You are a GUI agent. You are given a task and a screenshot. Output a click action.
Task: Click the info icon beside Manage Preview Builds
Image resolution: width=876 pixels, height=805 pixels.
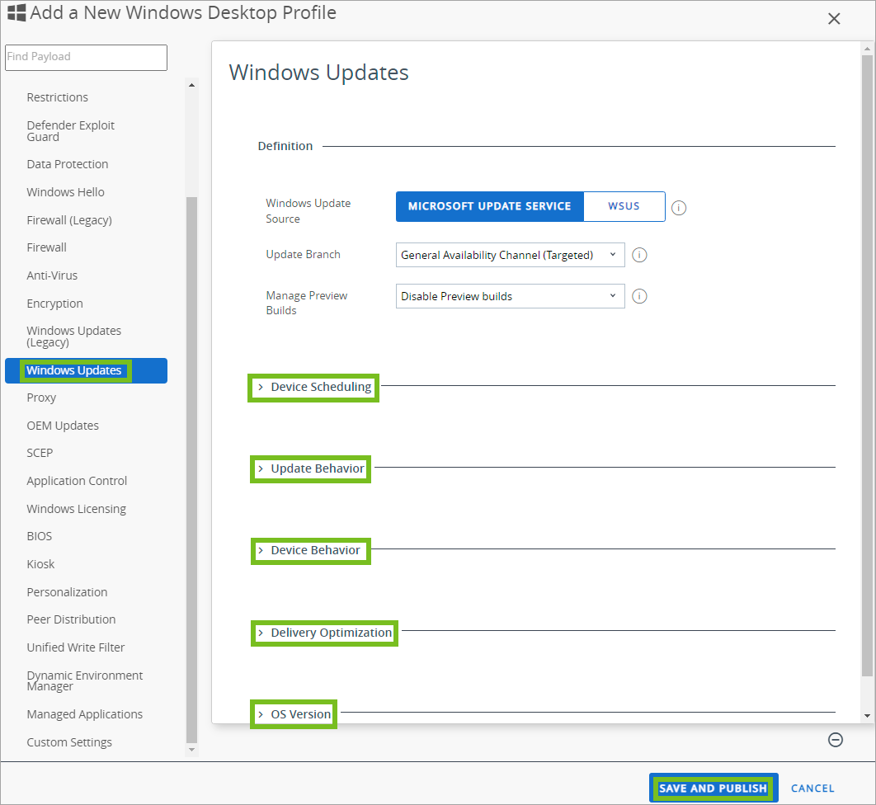639,296
